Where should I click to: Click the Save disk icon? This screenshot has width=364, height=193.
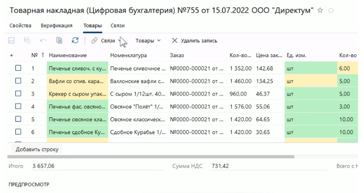click(11, 41)
